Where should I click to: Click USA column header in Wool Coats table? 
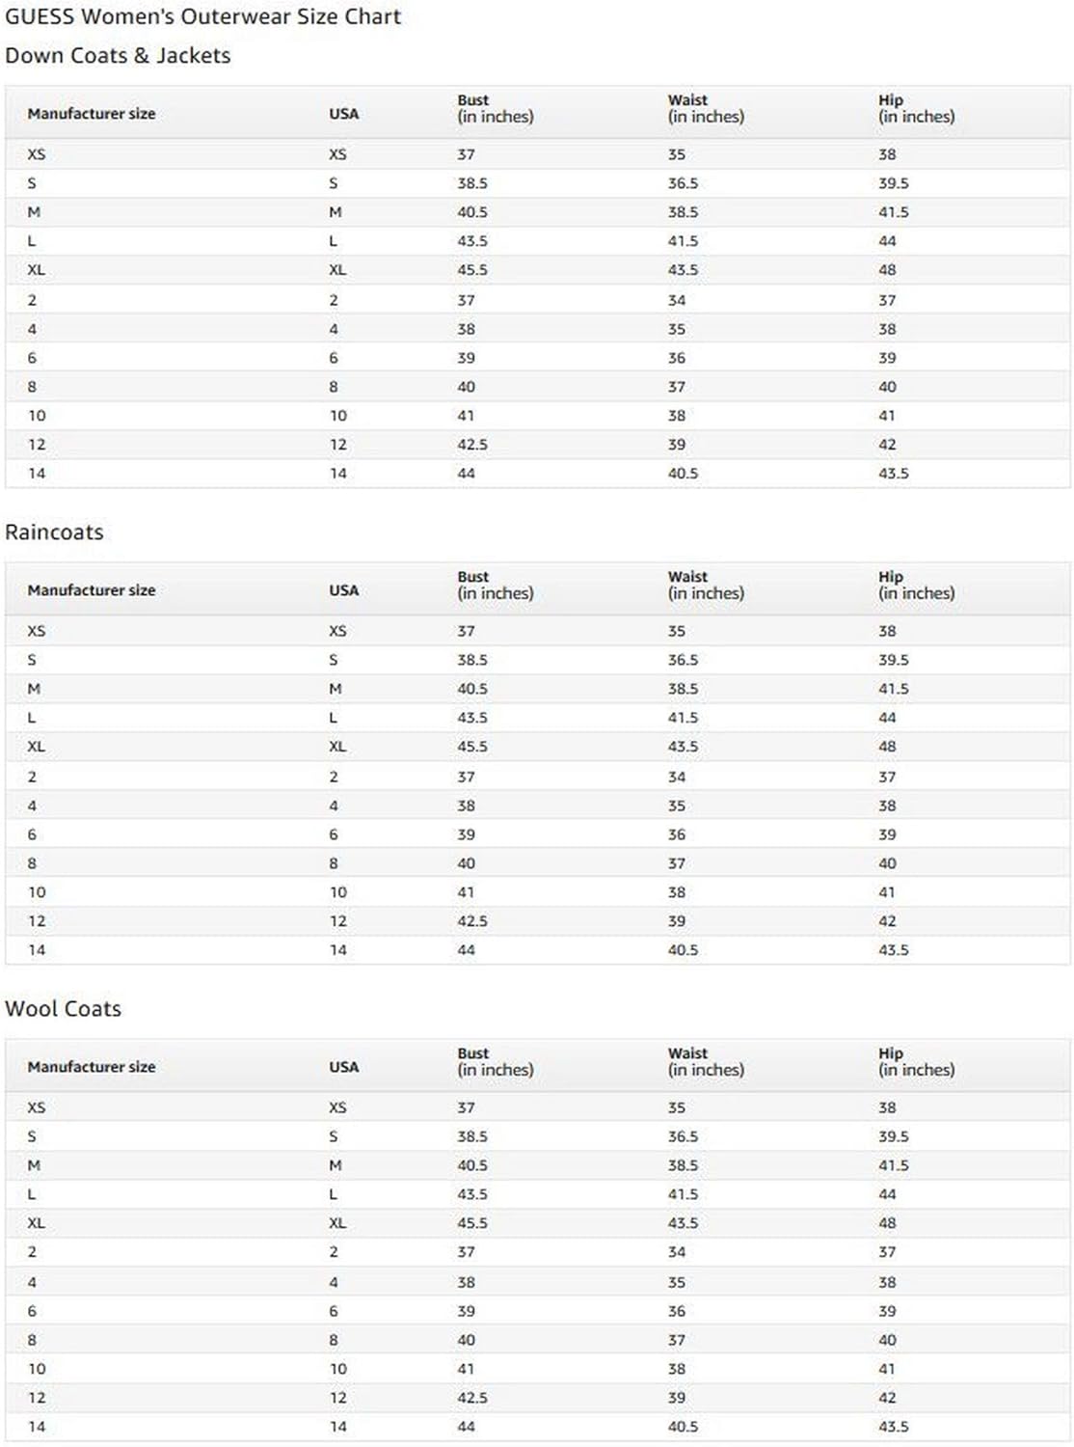343,1067
